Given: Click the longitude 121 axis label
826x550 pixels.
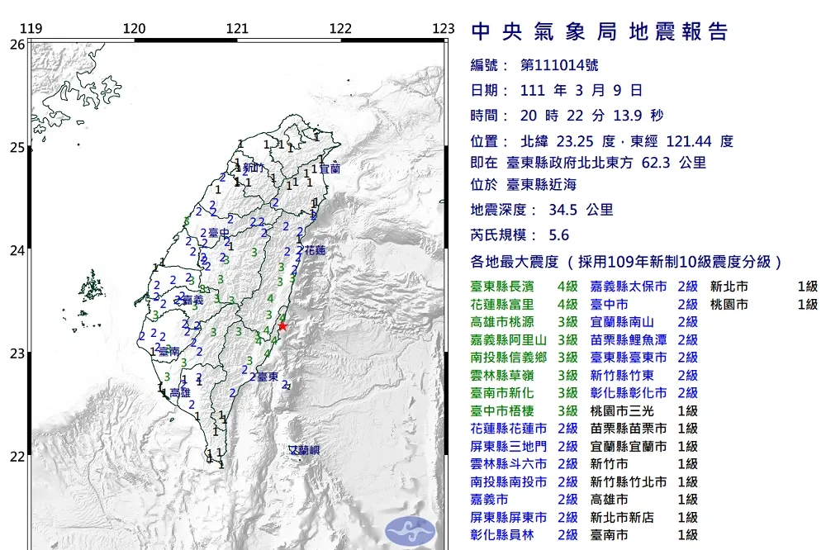Looking at the screenshot, I should click(x=237, y=28).
